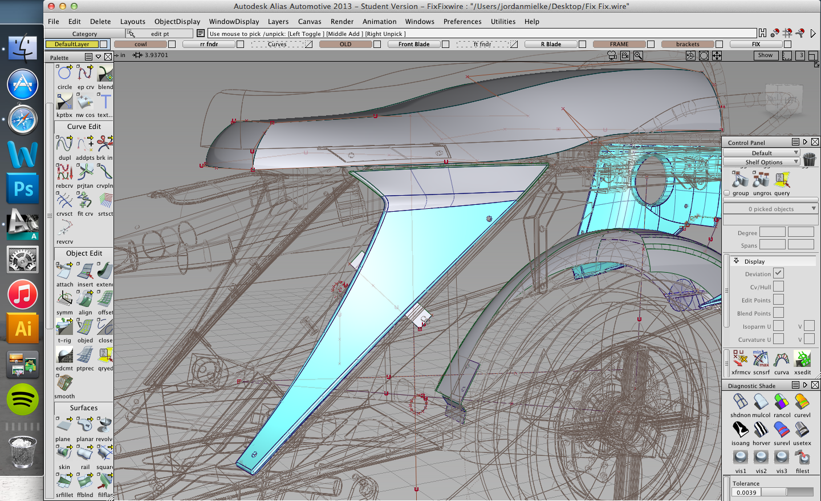Viewport: 821px width, 501px height.
Task: Select the DefaultLayer layer button
Action: click(72, 44)
